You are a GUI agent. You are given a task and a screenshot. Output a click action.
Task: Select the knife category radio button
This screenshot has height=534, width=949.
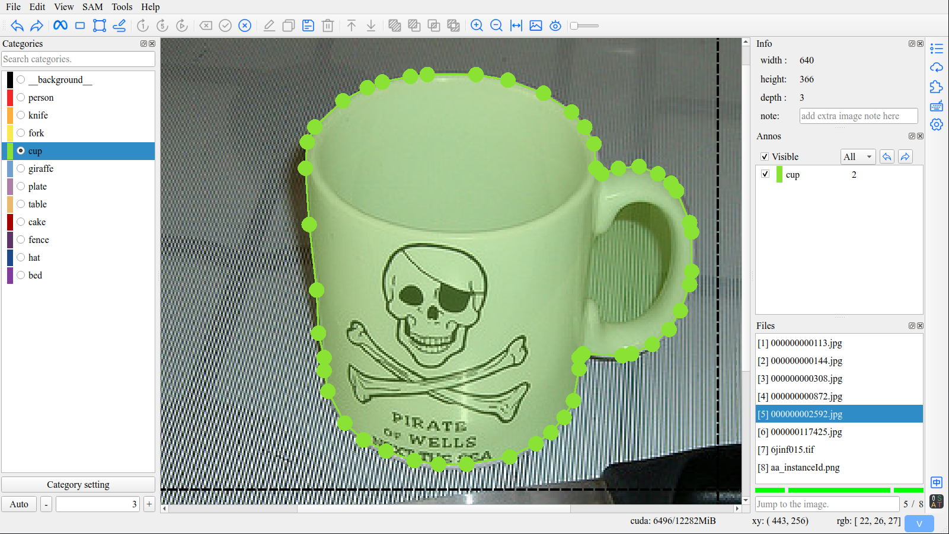coord(21,115)
